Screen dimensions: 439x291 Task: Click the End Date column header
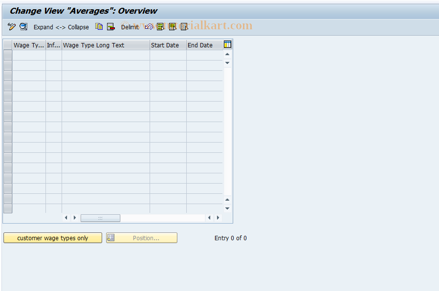pyautogui.click(x=205, y=45)
